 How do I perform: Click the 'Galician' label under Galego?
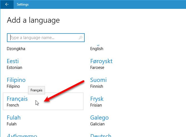point(97,124)
